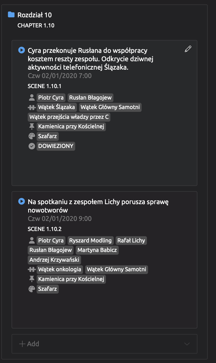The height and width of the screenshot is (363, 216).
Task: Click the character person icon in scene 1.10.1
Action: [32, 98]
